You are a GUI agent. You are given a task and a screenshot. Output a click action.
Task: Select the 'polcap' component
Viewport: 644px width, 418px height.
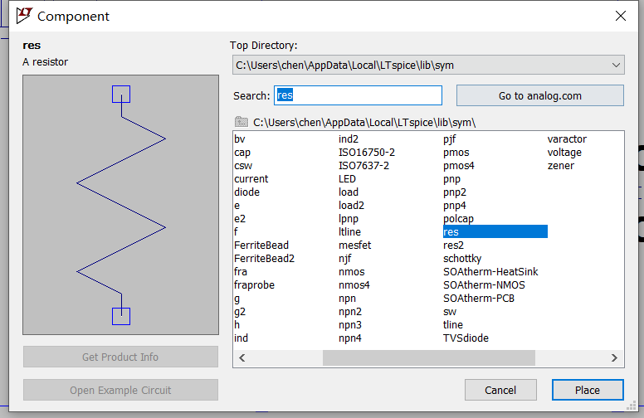pos(458,218)
